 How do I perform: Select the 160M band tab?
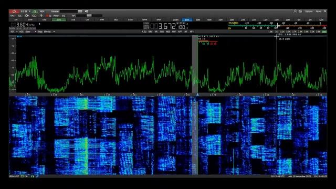point(176,20)
